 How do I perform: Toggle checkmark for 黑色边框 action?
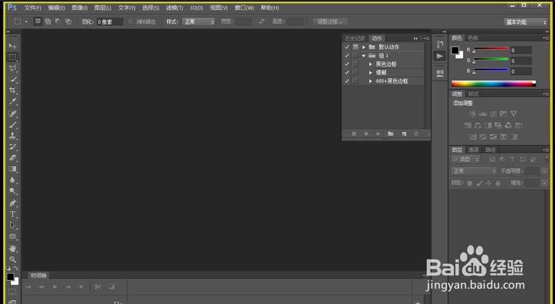coord(347,64)
